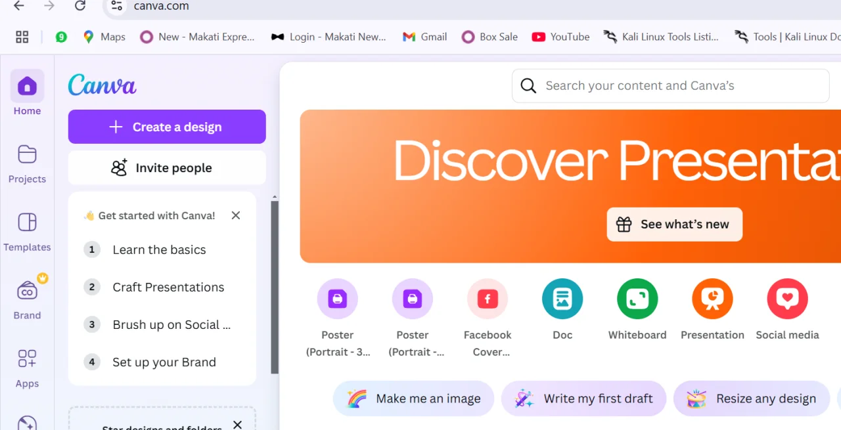Open Login - Makati New bookmark

click(x=329, y=37)
